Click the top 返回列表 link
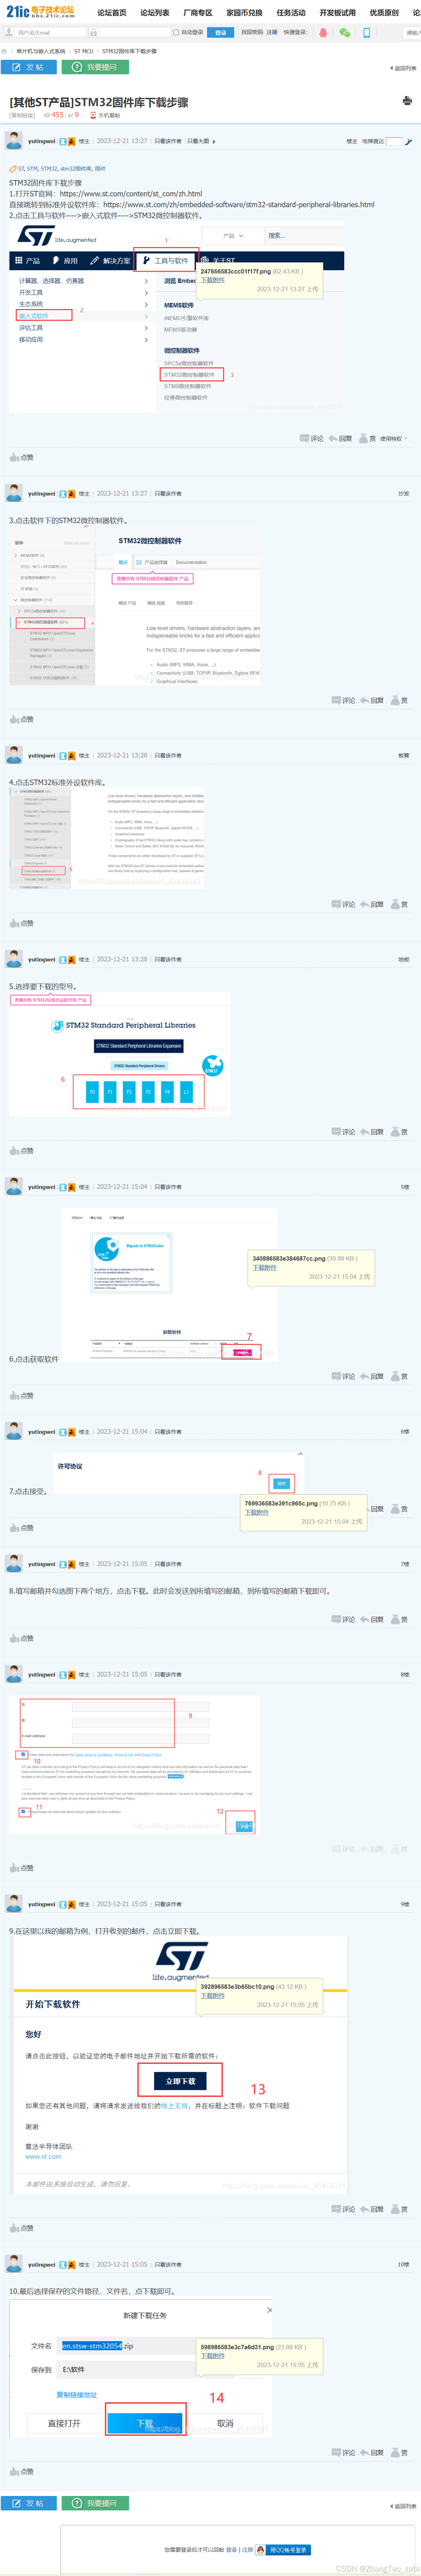The width and height of the screenshot is (421, 2576). (404, 68)
